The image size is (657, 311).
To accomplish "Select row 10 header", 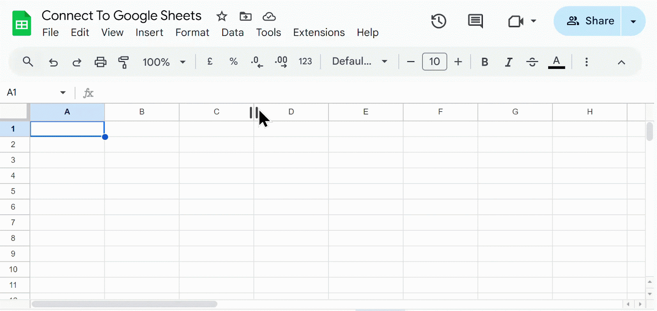I will (x=15, y=270).
